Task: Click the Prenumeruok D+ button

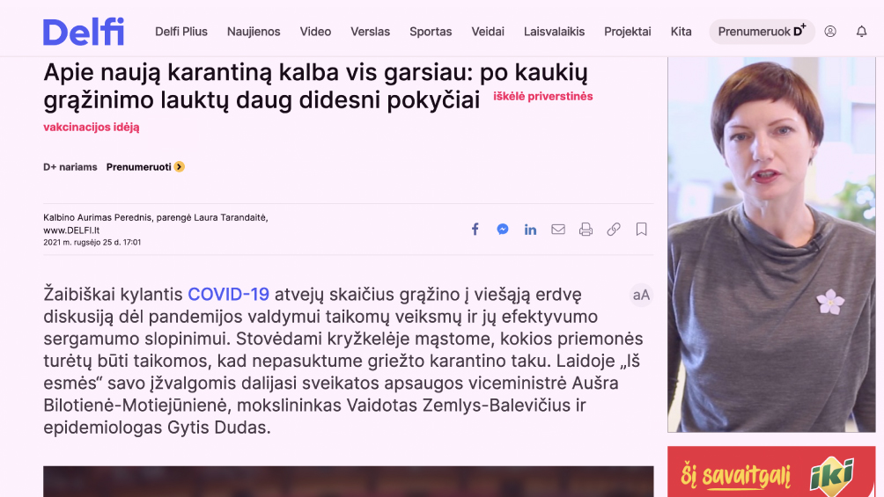Action: pyautogui.click(x=762, y=32)
